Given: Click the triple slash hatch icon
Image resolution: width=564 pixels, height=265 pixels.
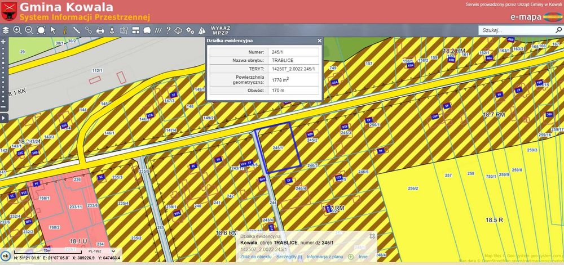Looking at the screenshot, I should tap(158, 30).
